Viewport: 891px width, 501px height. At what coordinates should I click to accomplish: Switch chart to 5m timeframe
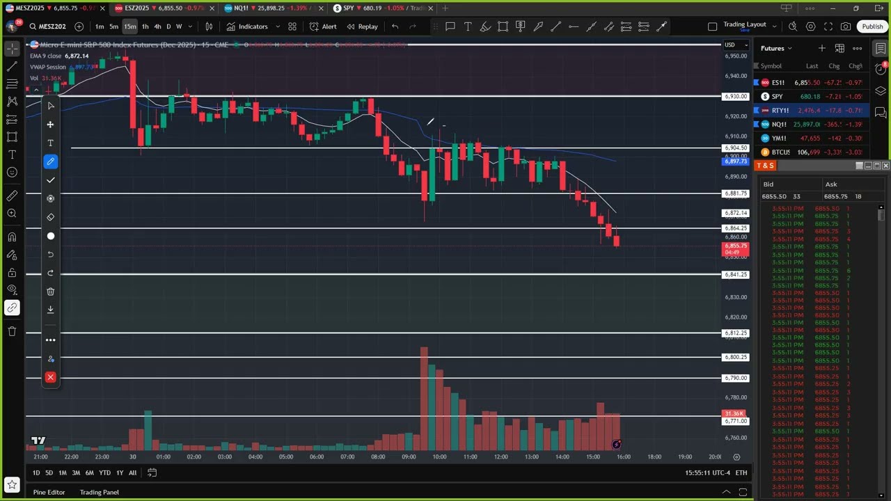(x=113, y=26)
